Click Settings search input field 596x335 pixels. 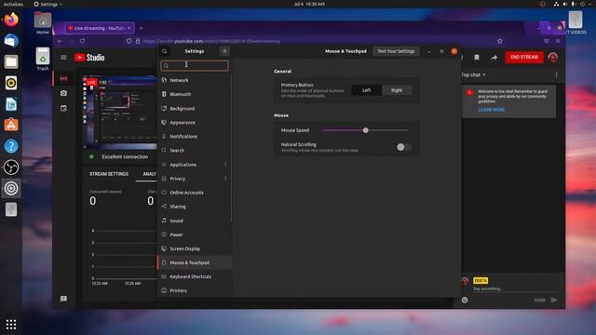coord(195,66)
